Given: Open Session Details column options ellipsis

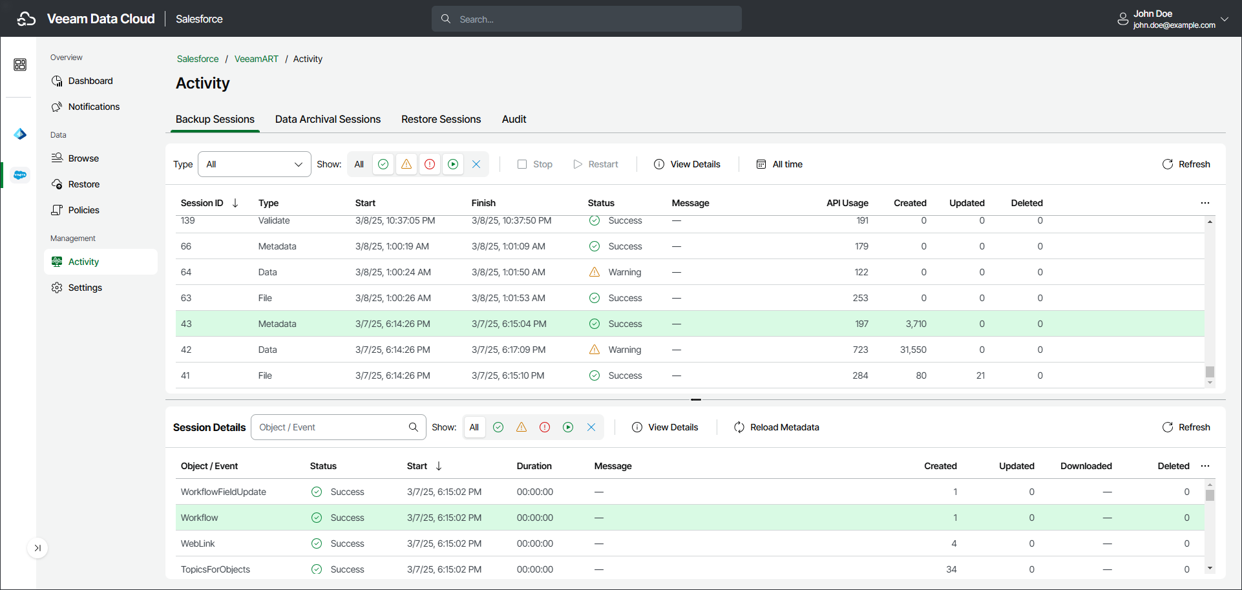Looking at the screenshot, I should coord(1205,466).
